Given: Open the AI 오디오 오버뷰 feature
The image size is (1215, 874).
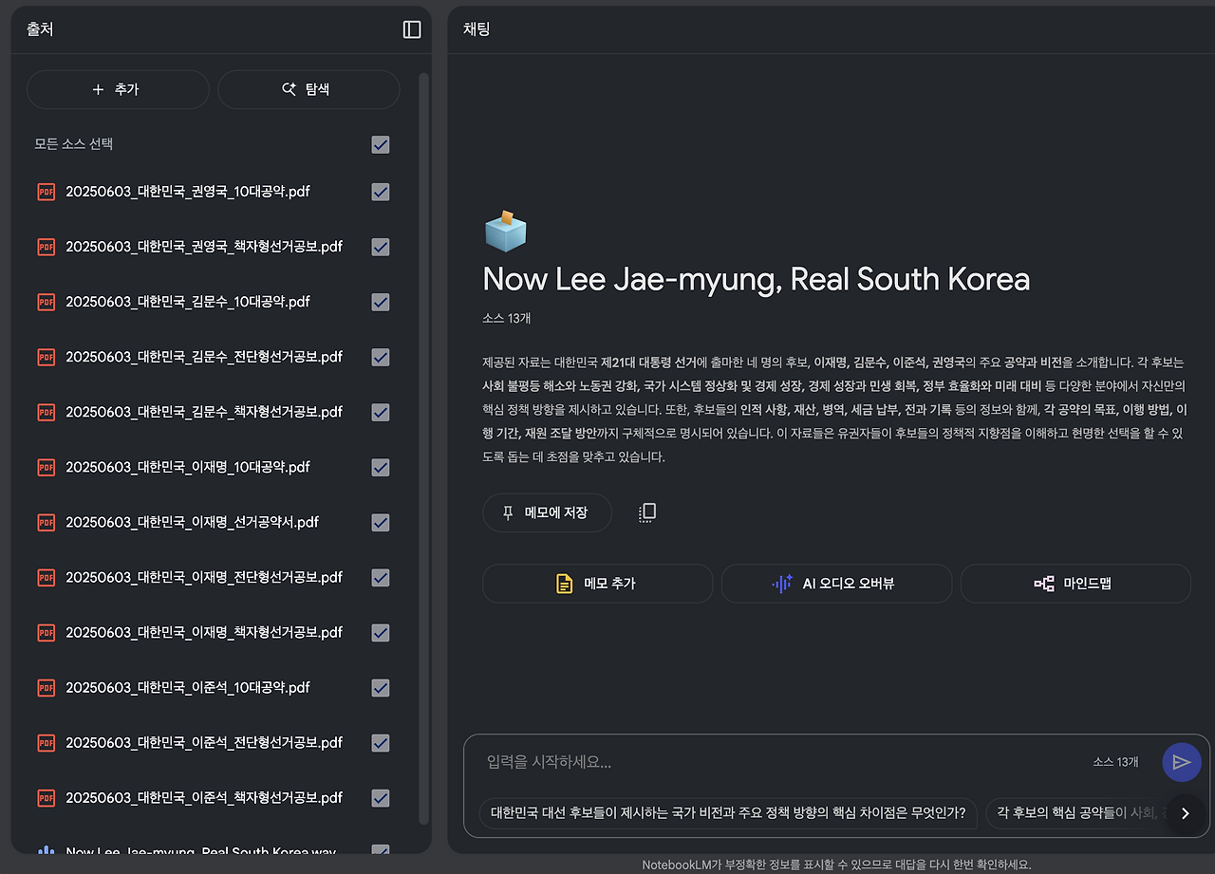Looking at the screenshot, I should (835, 583).
